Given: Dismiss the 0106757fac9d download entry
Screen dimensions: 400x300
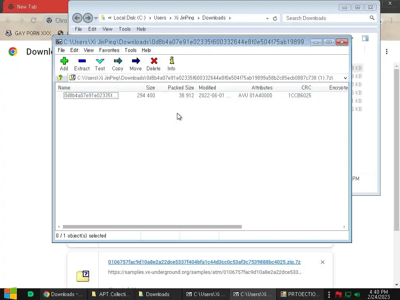Looking at the screenshot, I should point(322,262).
